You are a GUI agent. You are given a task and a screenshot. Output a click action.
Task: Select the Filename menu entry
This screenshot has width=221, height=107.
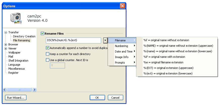[x=122, y=40]
